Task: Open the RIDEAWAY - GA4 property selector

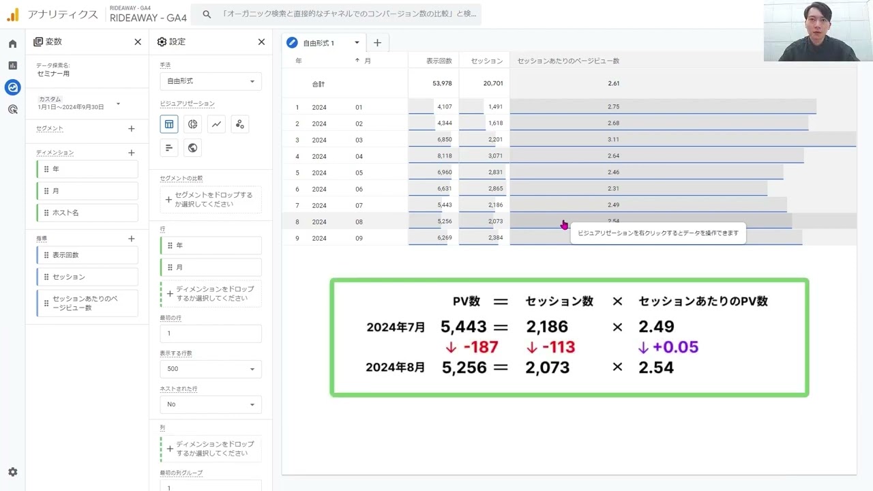Action: tap(148, 15)
